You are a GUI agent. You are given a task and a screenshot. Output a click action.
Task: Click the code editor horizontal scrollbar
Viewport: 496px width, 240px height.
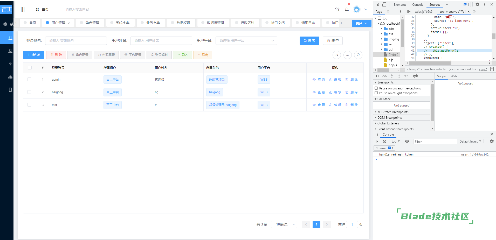[x=430, y=63]
